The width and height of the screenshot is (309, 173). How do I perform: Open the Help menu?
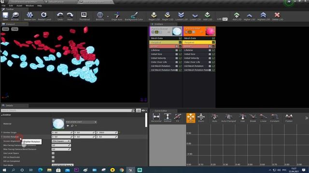40,6
